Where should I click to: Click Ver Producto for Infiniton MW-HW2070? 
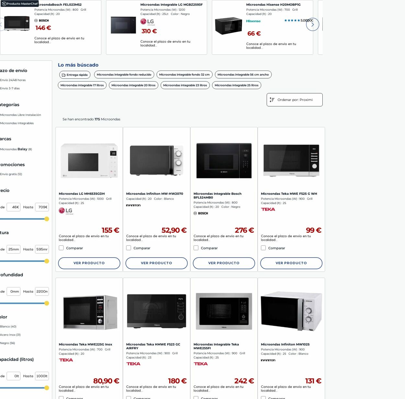156,263
